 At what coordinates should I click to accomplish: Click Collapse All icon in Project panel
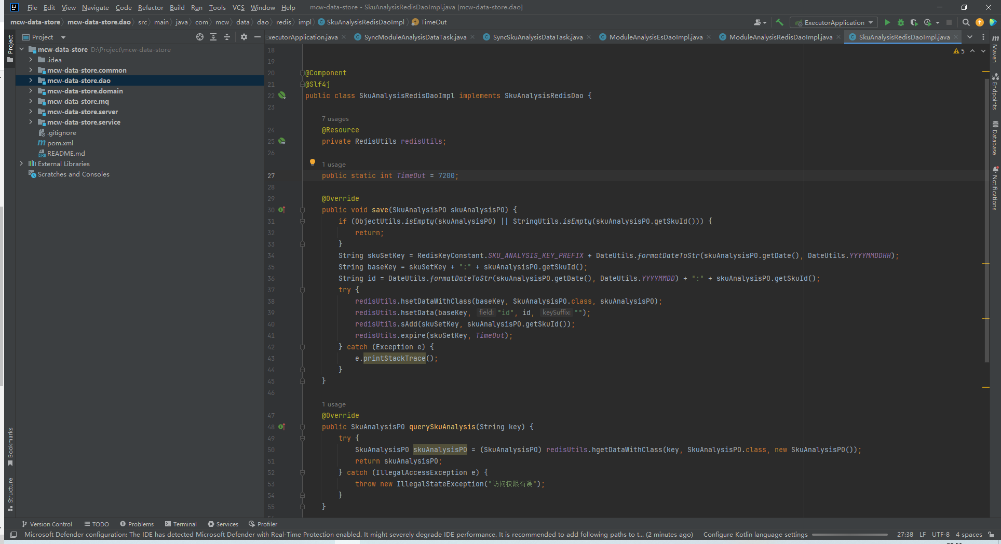point(227,37)
